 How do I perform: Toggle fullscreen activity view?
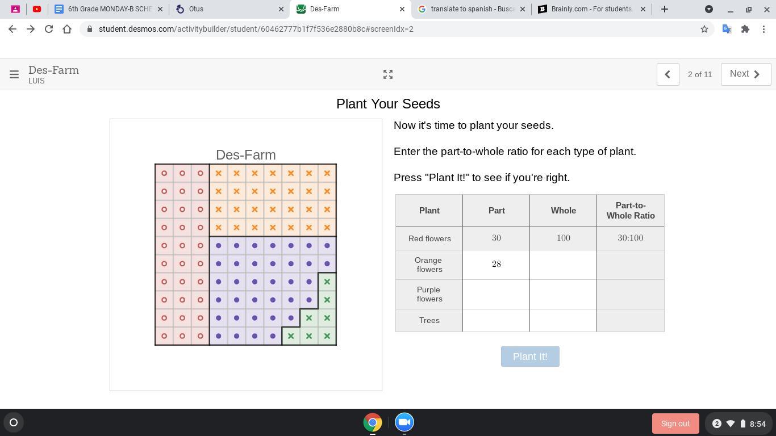[x=388, y=74]
